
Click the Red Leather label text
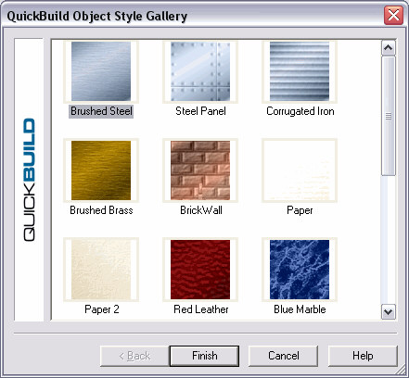pos(201,309)
